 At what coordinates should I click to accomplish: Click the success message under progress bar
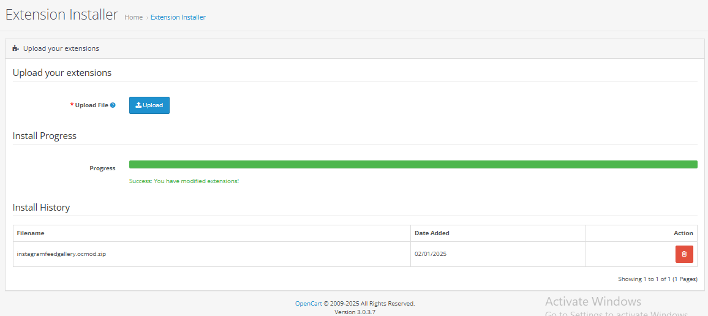[184, 181]
